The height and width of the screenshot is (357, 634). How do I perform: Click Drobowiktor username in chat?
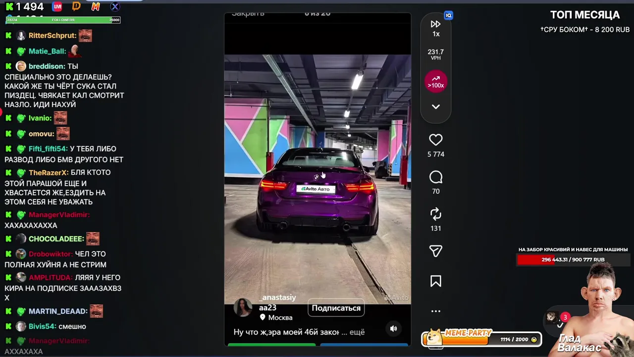pyautogui.click(x=51, y=254)
